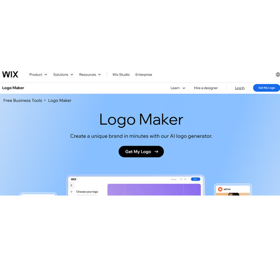This screenshot has width=280, height=280.
Task: Open the globe language selector icon
Action: pos(278,75)
